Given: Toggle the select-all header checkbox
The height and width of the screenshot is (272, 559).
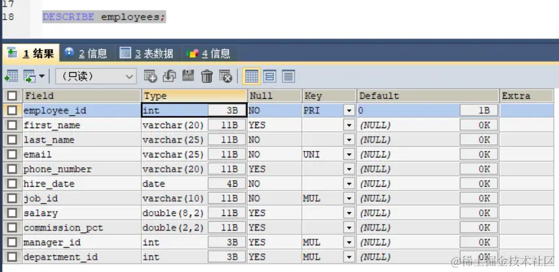Looking at the screenshot, I should click(x=12, y=96).
